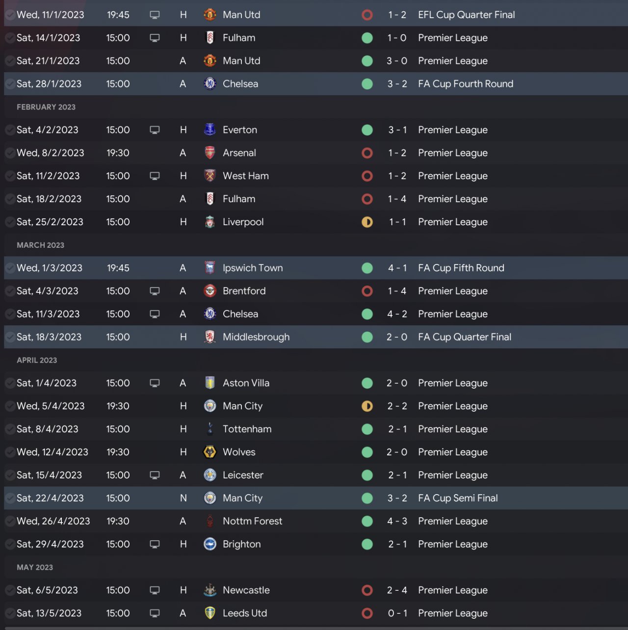Image resolution: width=628 pixels, height=630 pixels.
Task: Click the Ipswich Town club badge
Action: pos(210,268)
